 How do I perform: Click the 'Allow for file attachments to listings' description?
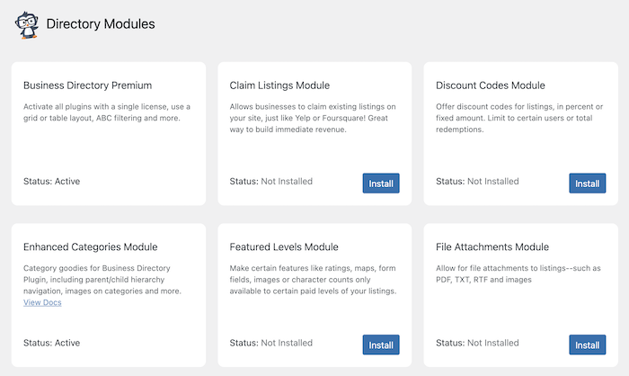coord(518,273)
